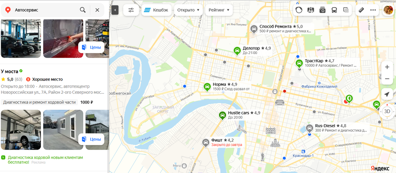Expand the Открыто dropdown filter
The height and width of the screenshot is (173, 396).
pos(188,10)
